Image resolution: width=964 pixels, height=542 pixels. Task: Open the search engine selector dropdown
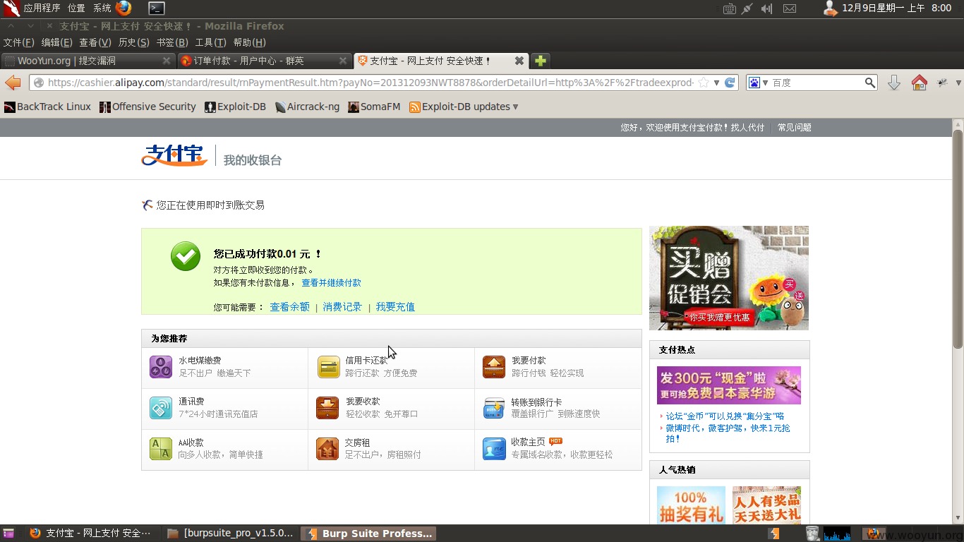click(758, 83)
